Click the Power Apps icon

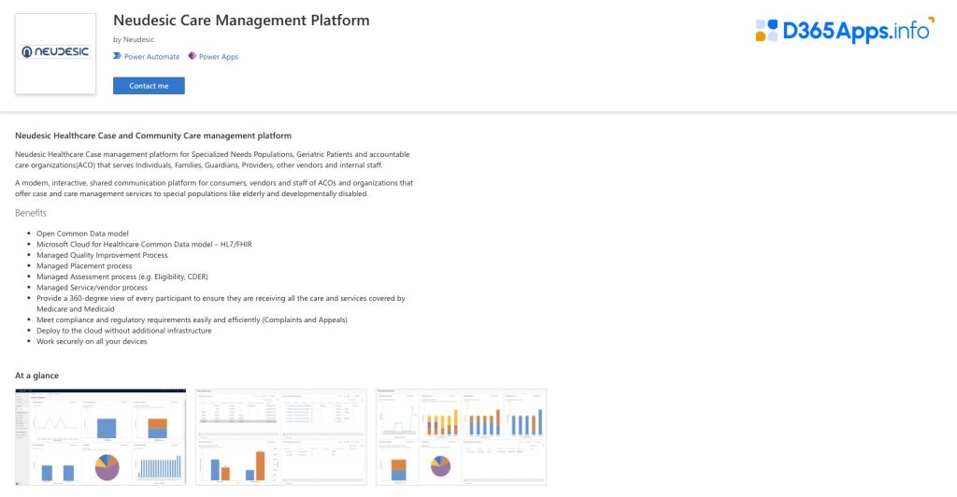pyautogui.click(x=193, y=56)
